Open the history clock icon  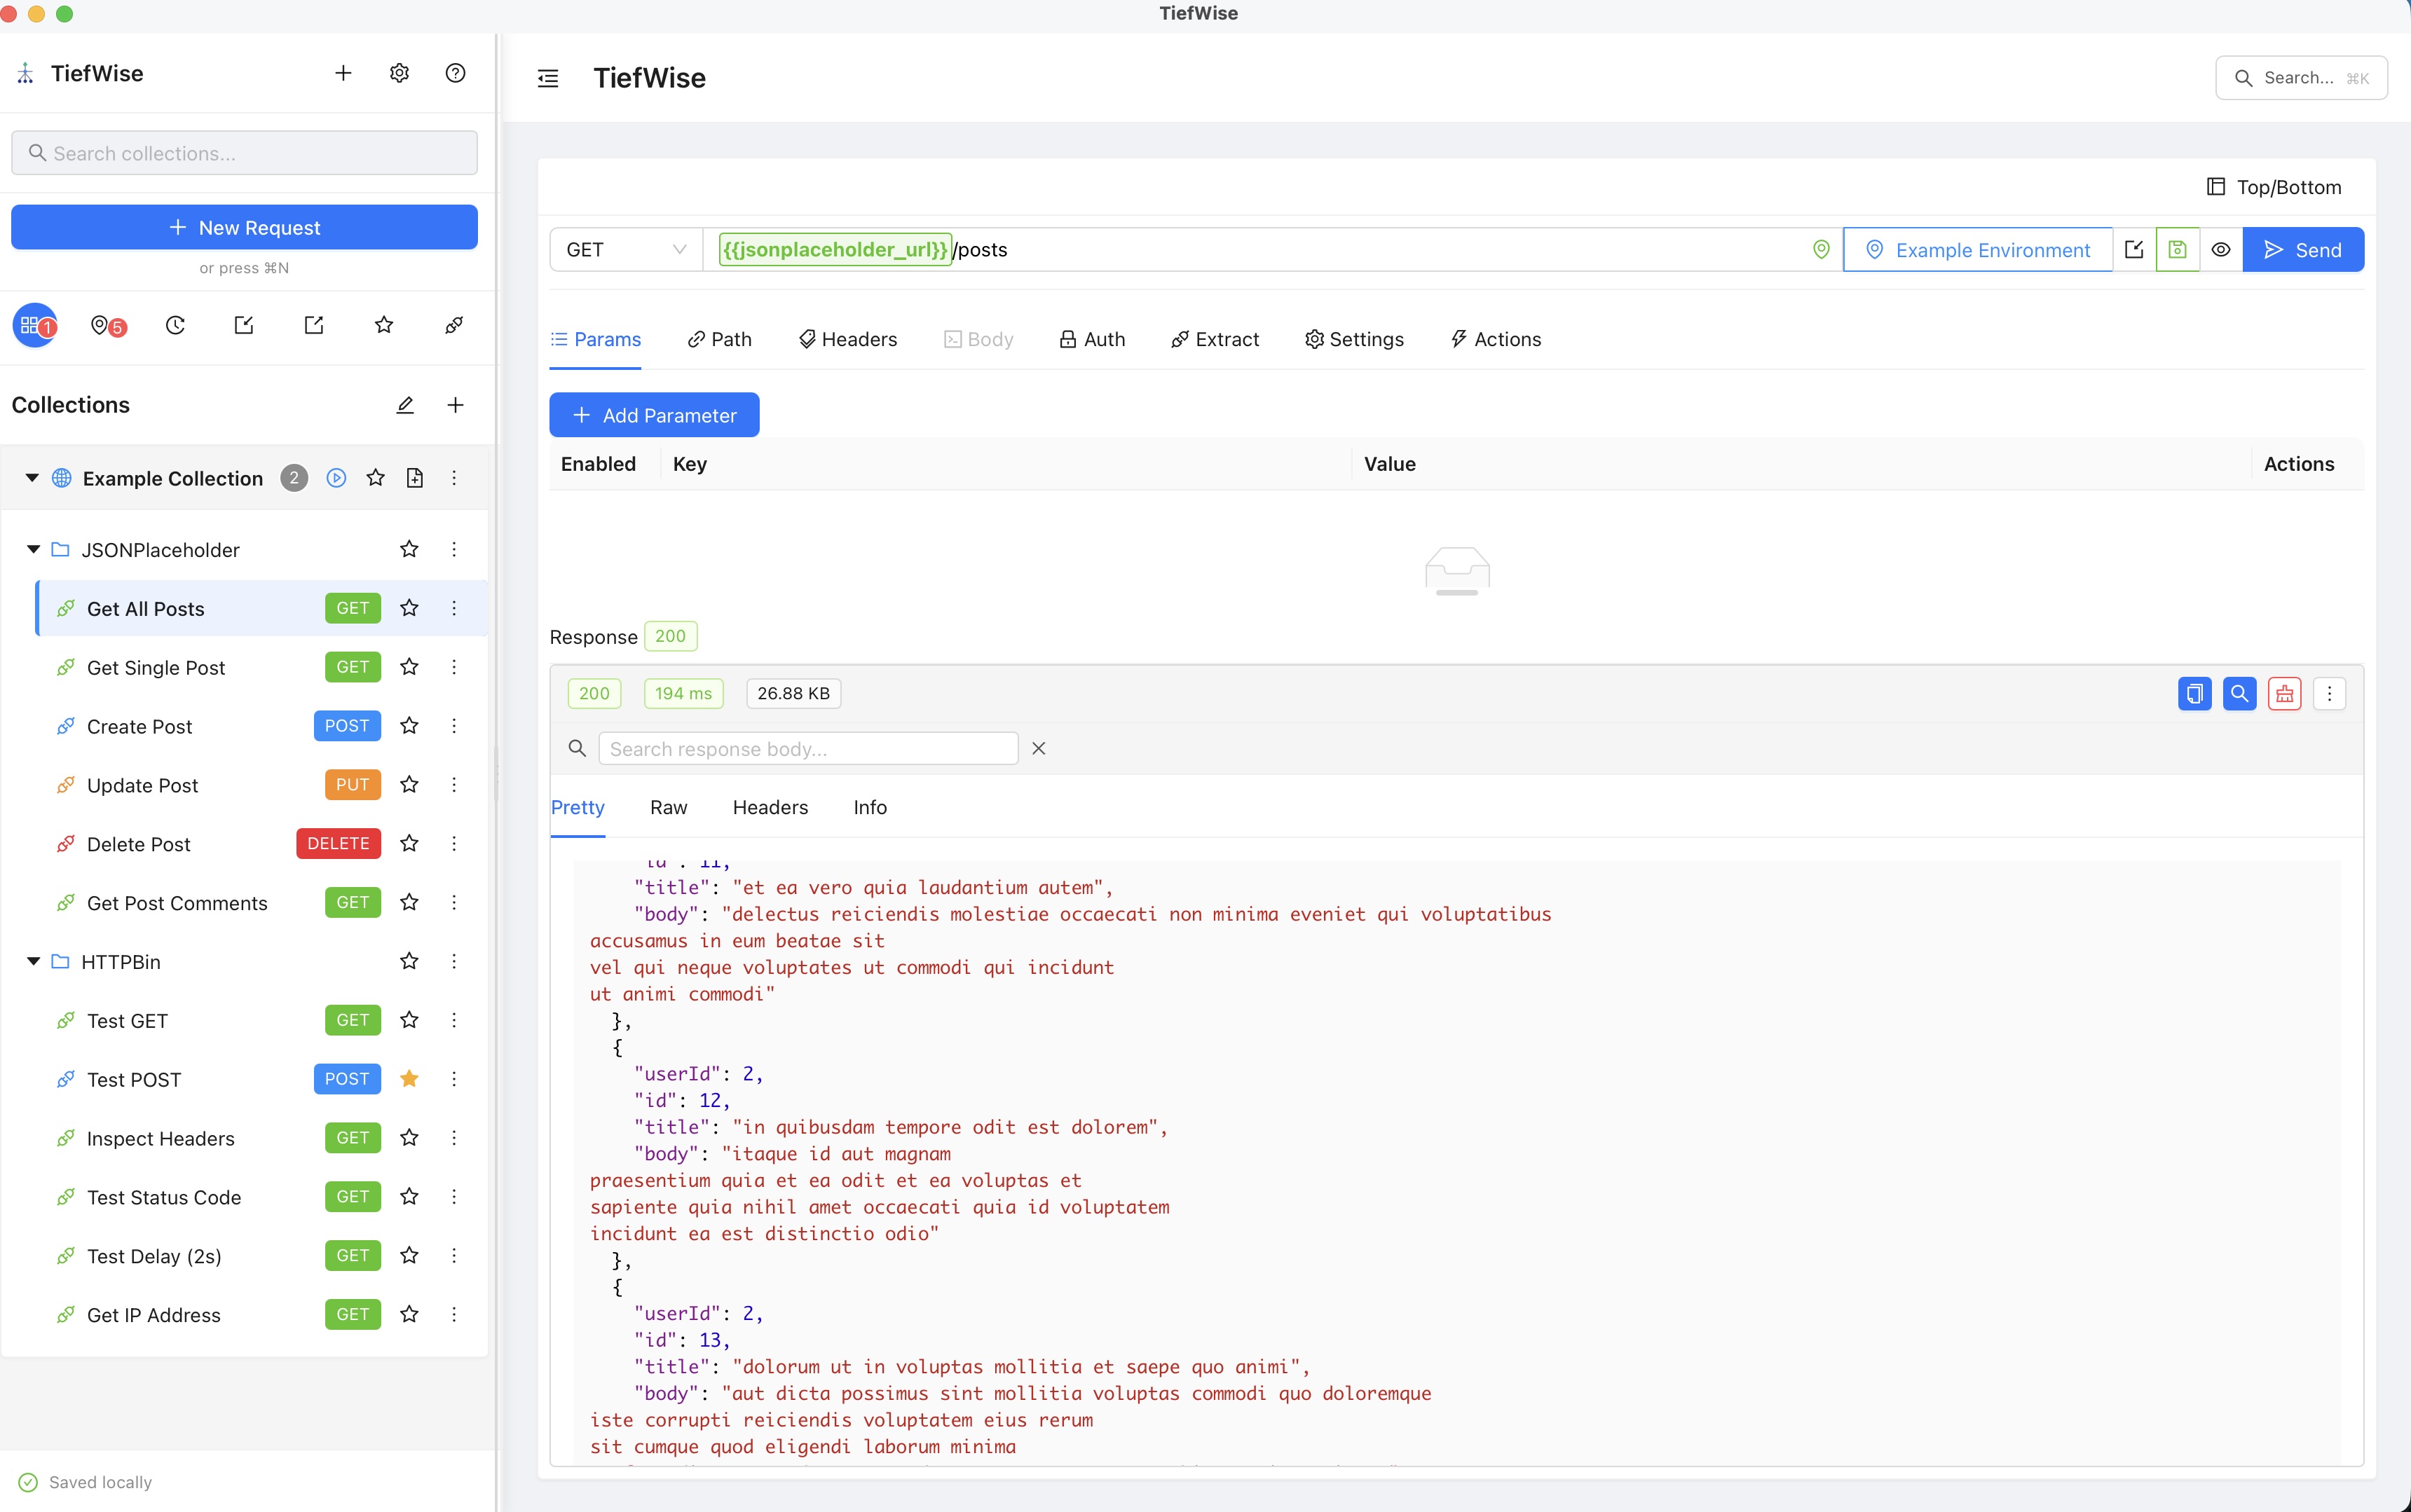pos(175,325)
